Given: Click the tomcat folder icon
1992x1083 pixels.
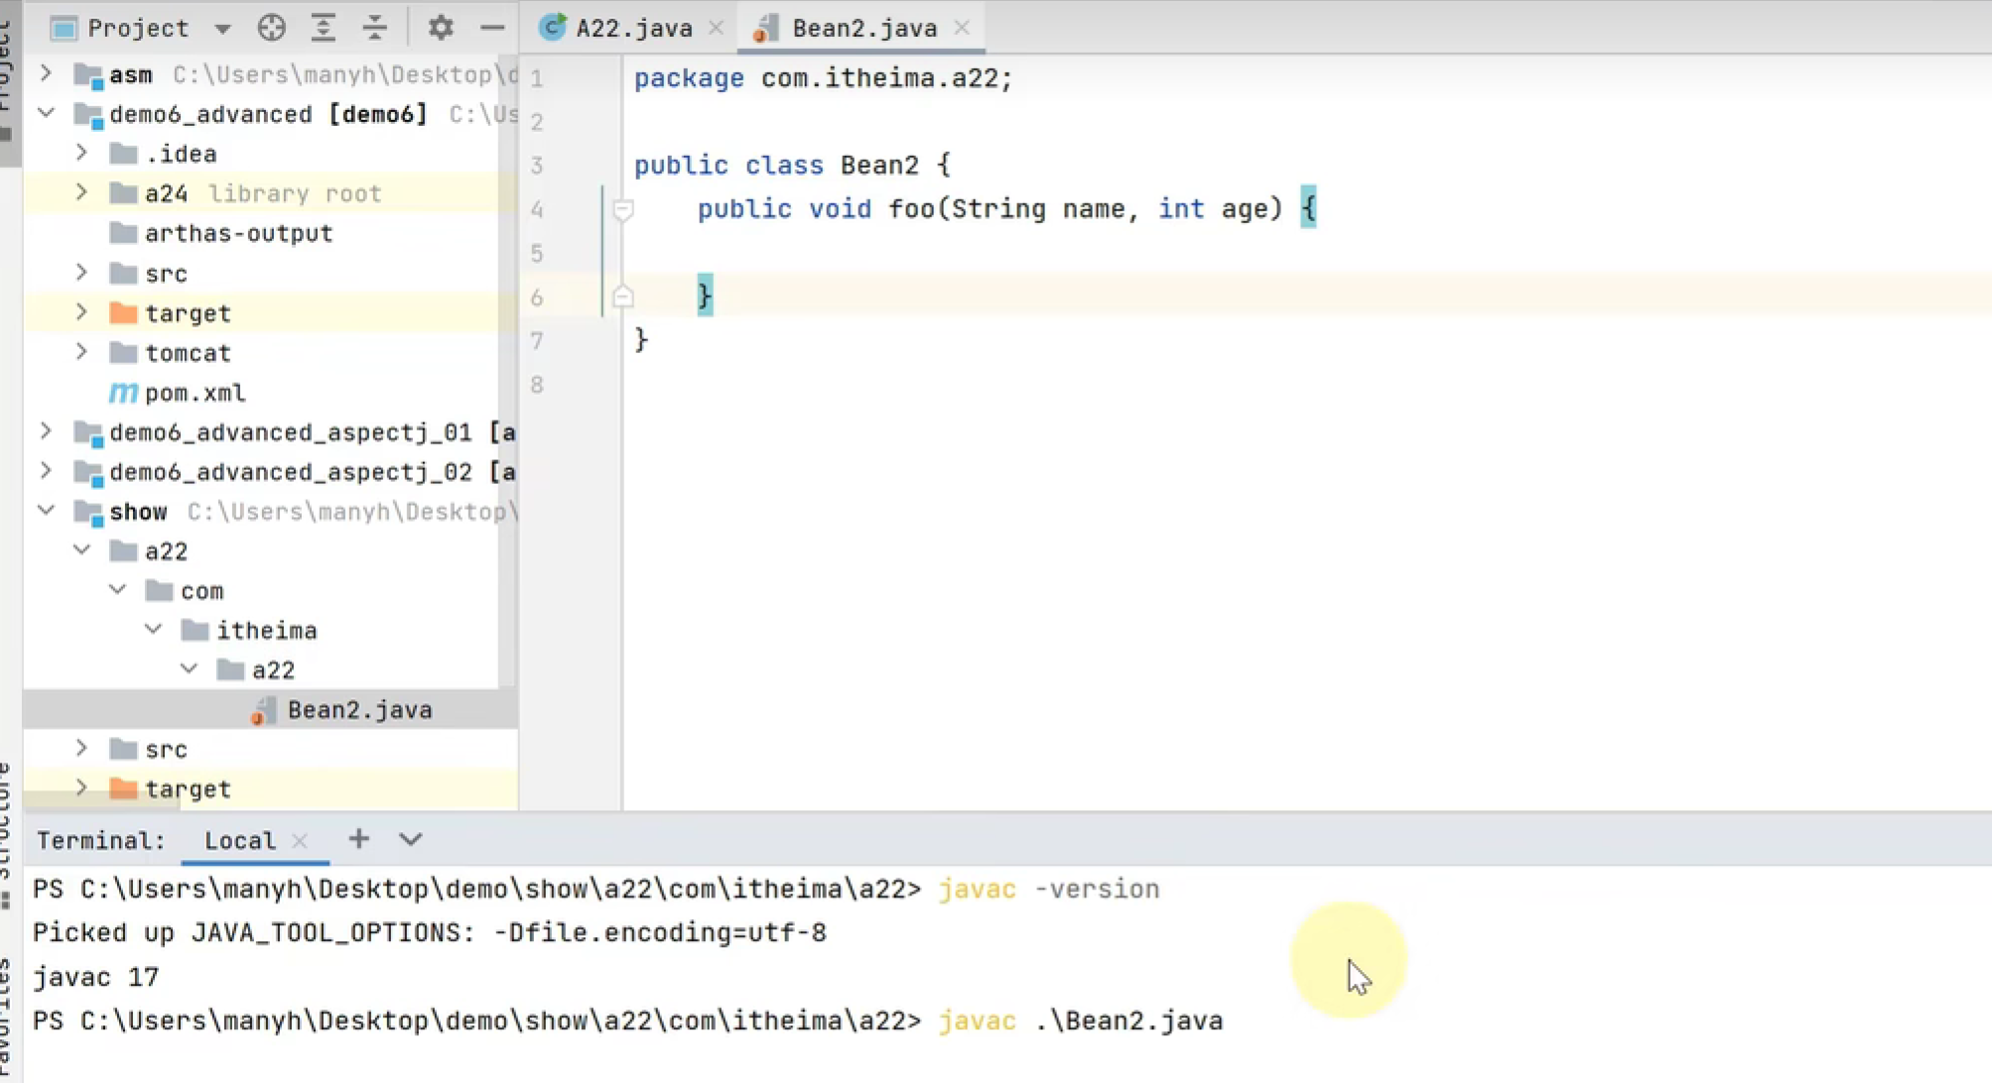Looking at the screenshot, I should click(123, 352).
